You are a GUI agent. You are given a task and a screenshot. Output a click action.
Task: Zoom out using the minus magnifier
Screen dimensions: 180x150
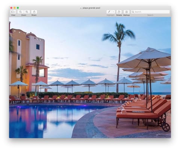[x=21, y=12]
